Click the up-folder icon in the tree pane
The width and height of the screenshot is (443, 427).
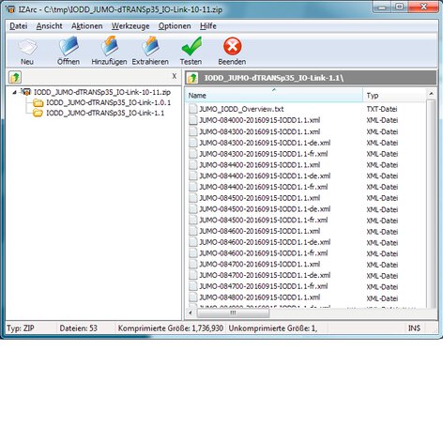[15, 77]
